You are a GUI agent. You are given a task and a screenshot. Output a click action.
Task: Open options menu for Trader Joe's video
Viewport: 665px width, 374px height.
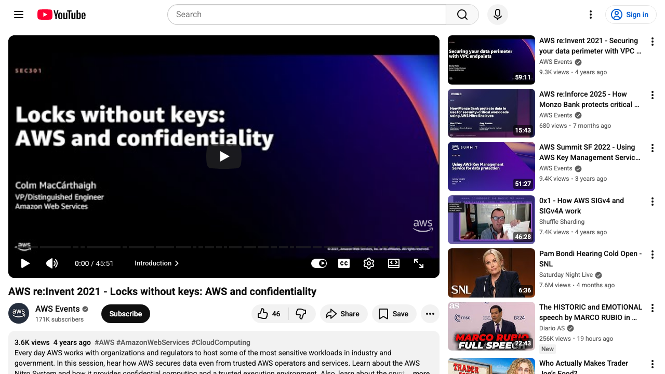pyautogui.click(x=653, y=364)
